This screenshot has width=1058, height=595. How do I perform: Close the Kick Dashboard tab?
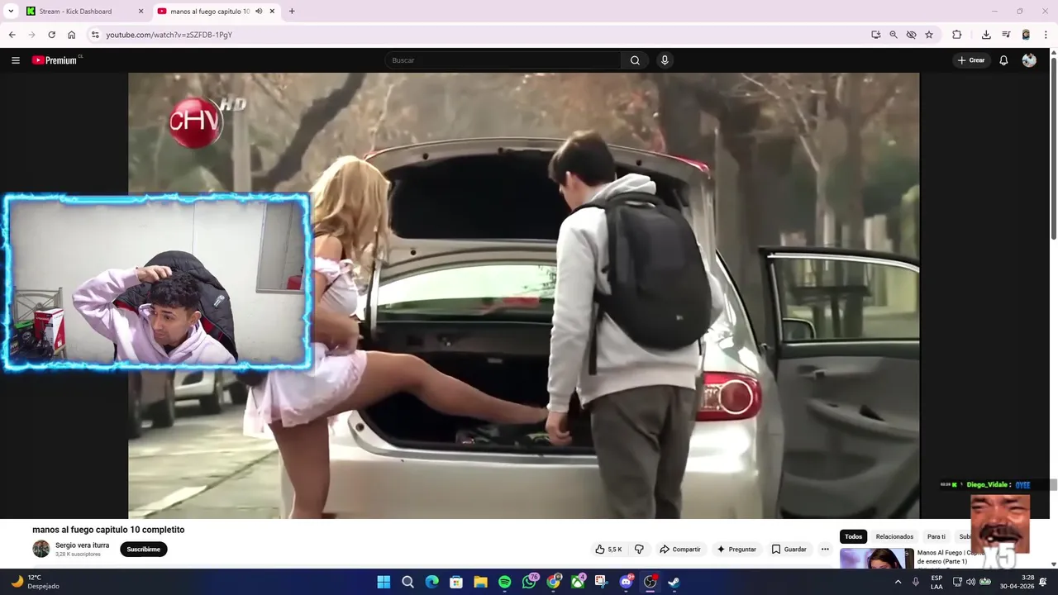point(141,12)
